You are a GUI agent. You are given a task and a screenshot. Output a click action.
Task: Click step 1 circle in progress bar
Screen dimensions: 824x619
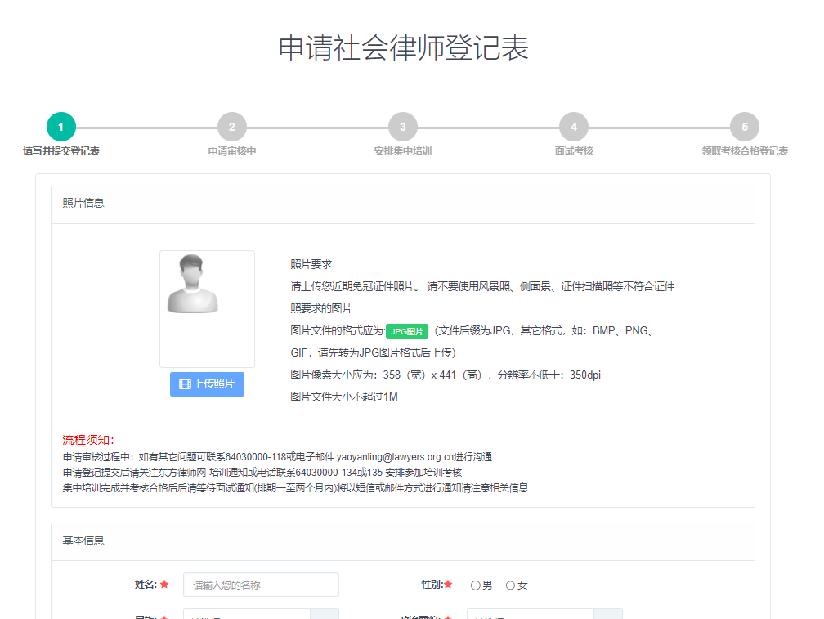(61, 127)
